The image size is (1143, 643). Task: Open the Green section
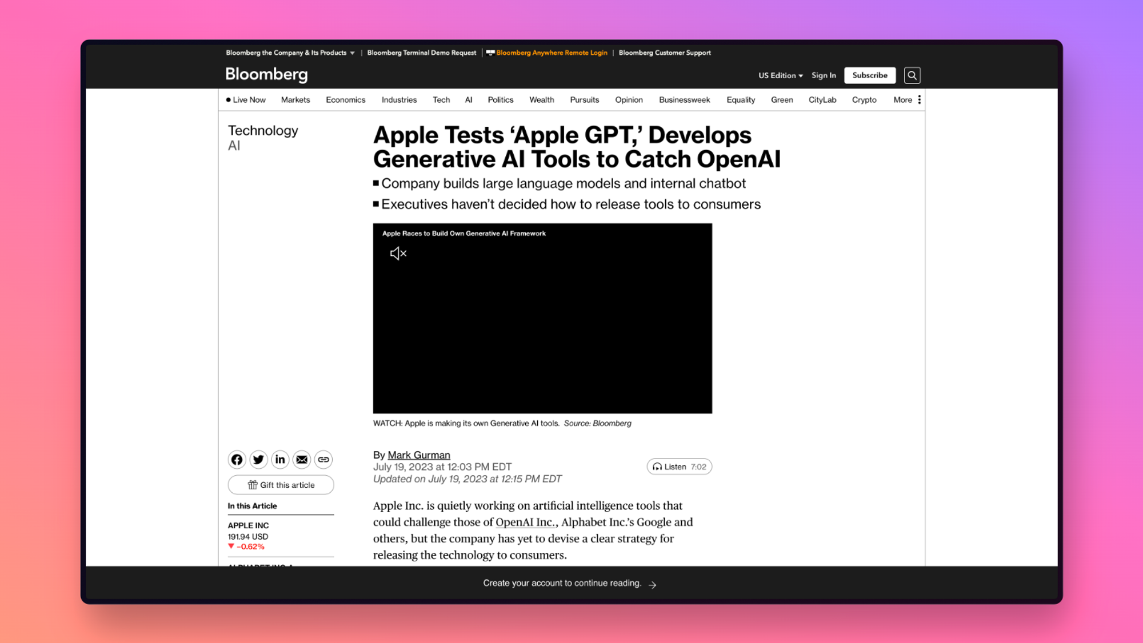[x=782, y=100]
